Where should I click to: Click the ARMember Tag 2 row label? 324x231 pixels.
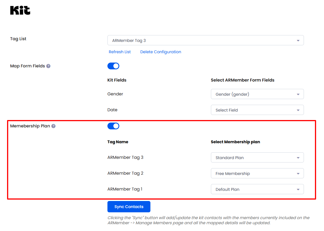126,173
